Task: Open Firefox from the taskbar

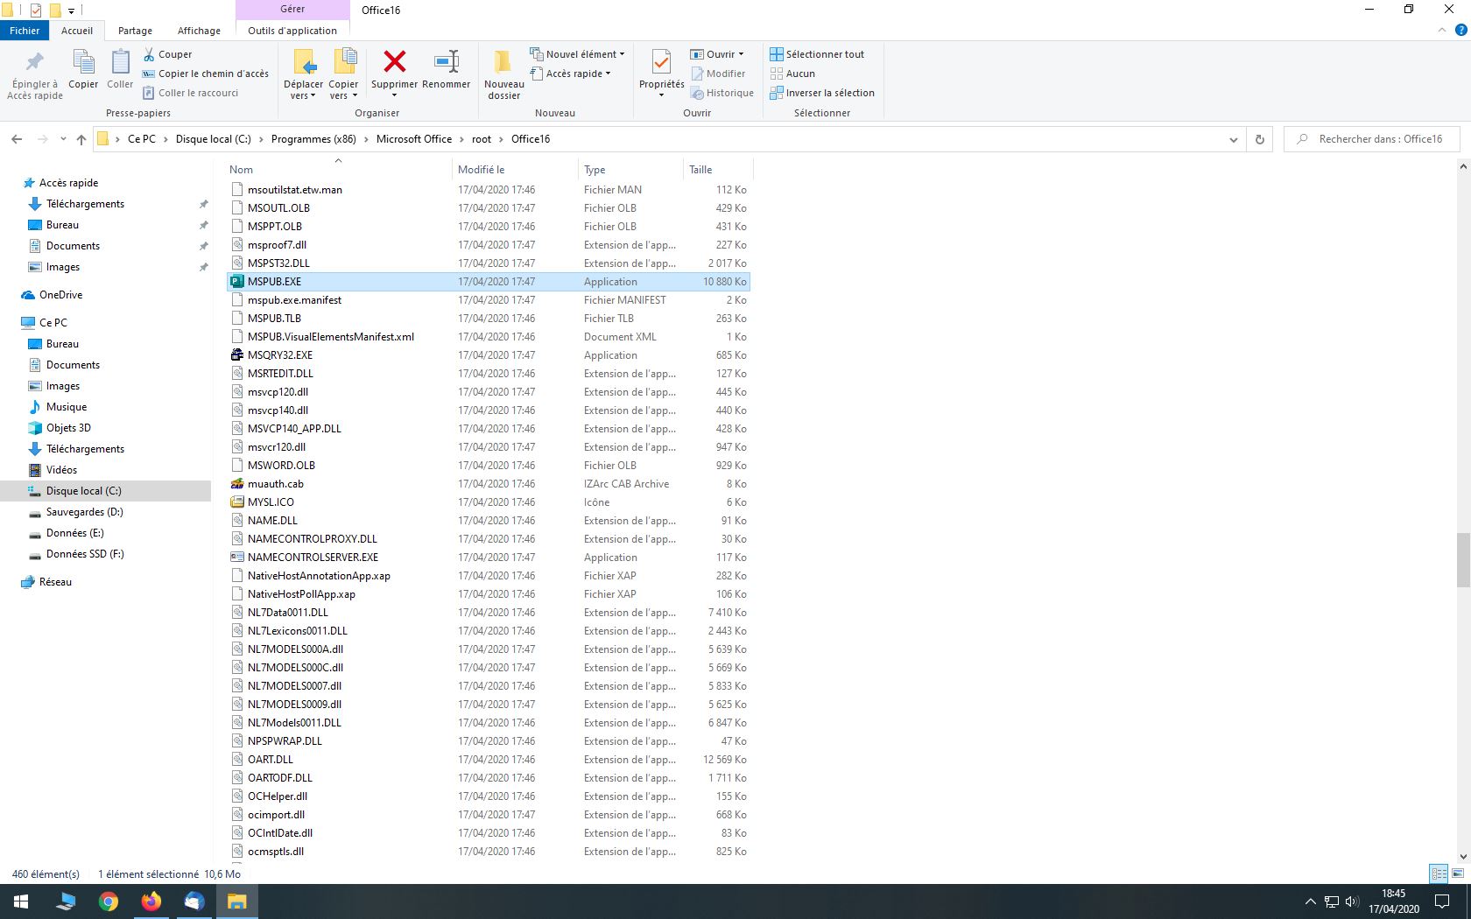Action: pyautogui.click(x=151, y=901)
